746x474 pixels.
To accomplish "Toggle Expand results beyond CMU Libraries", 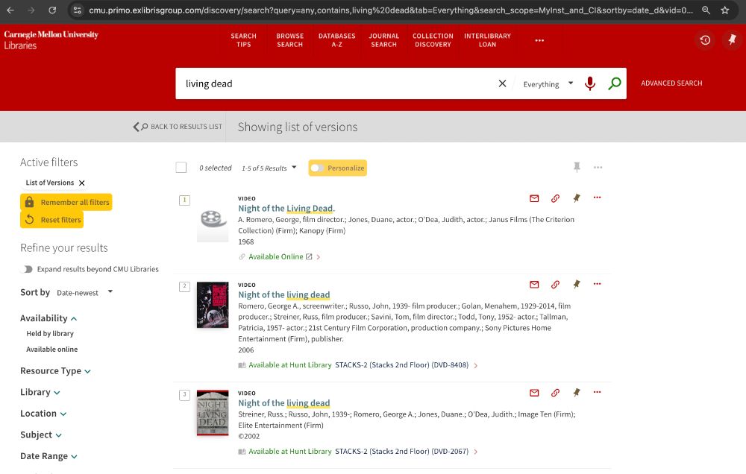I will [x=27, y=269].
